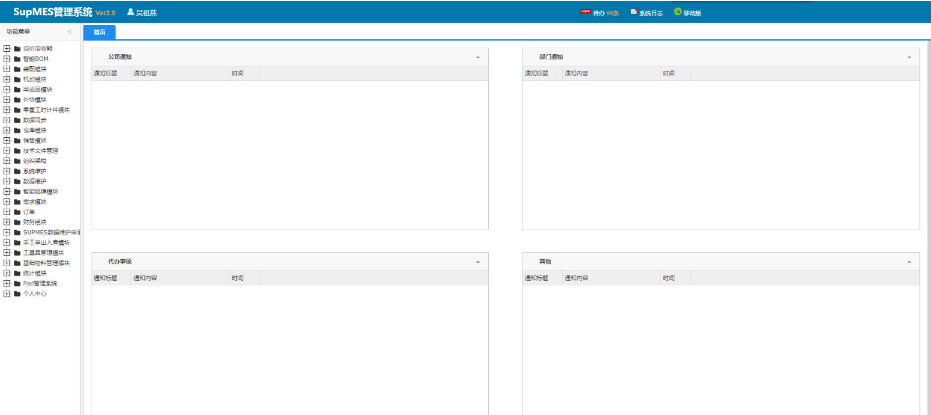This screenshot has width=931, height=415.
Task: Collapse the 公司通知 panel
Action: pyautogui.click(x=478, y=57)
